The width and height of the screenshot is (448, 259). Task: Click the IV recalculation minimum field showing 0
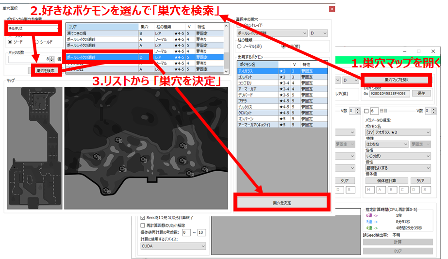coord(186,232)
